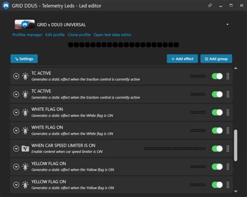
Task: Open test data editor link
Action: click(x=113, y=35)
